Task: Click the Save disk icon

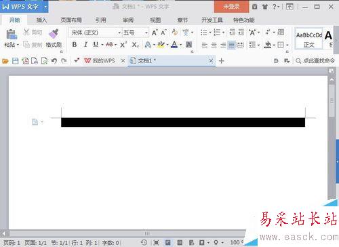Action: click(15, 61)
